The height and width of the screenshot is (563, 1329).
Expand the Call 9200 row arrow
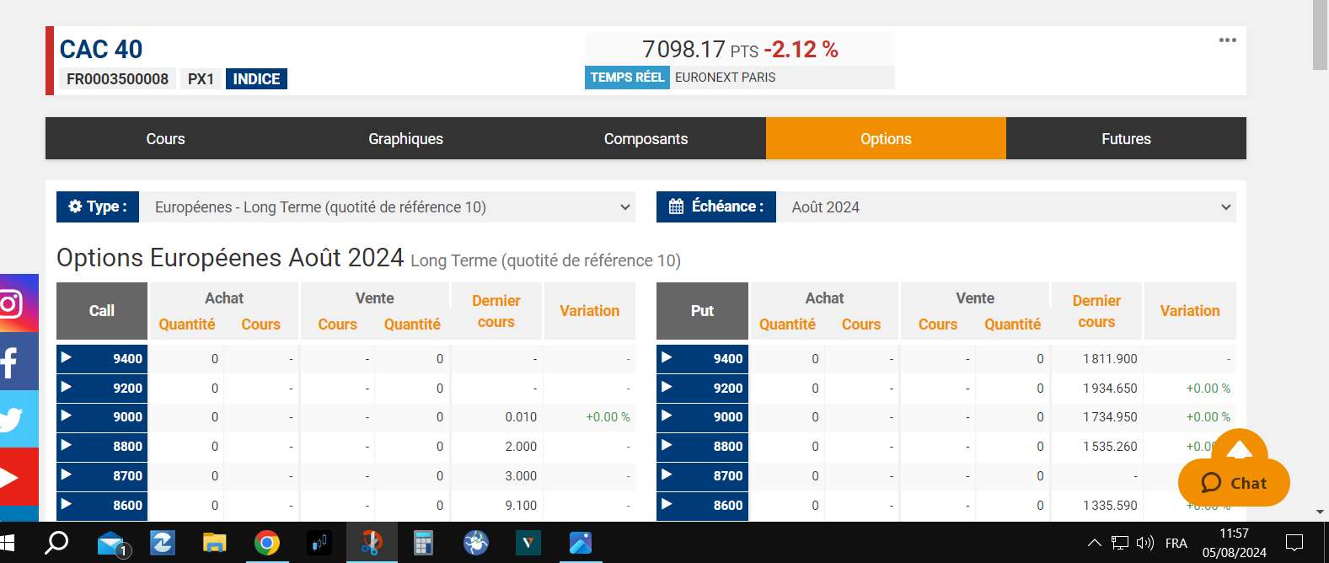click(x=66, y=387)
